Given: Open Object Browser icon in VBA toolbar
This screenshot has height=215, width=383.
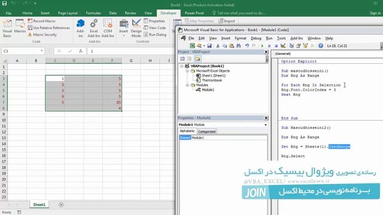Looking at the screenshot, I should [305, 45].
